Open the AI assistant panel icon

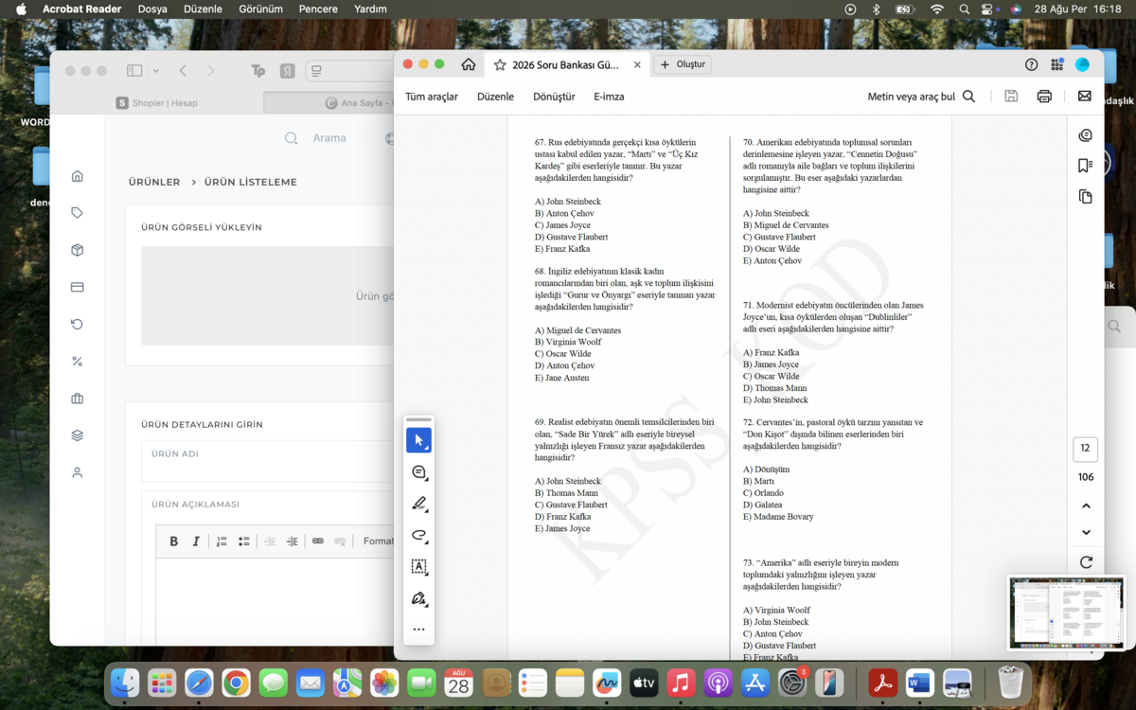[x=1086, y=136]
